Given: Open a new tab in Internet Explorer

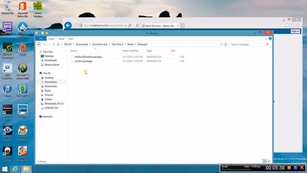Looking at the screenshot, I should 182,25.
